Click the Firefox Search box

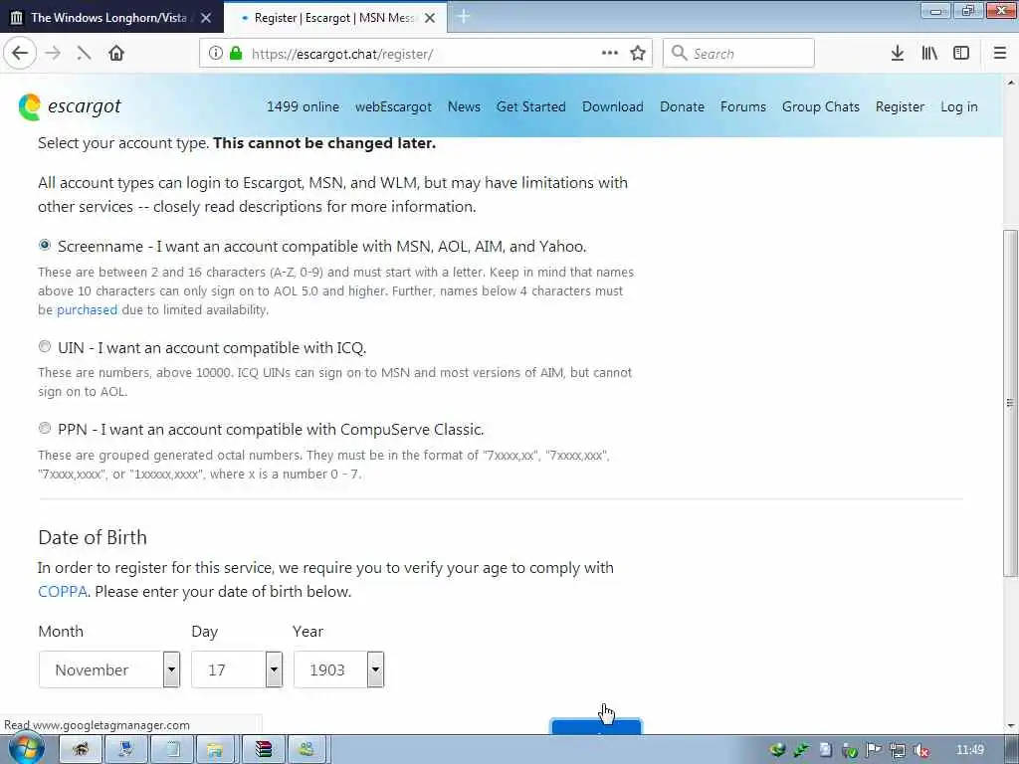738,54
